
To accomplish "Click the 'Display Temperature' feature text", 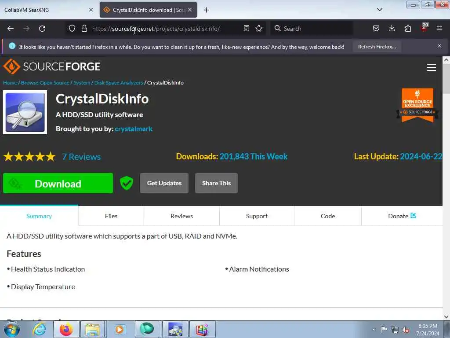I will (x=43, y=287).
